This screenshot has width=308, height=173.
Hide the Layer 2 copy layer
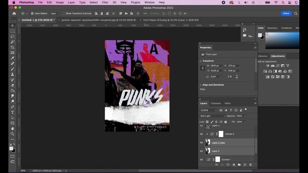click(201, 143)
